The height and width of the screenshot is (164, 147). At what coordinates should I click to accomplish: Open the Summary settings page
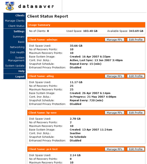[x=19, y=37]
